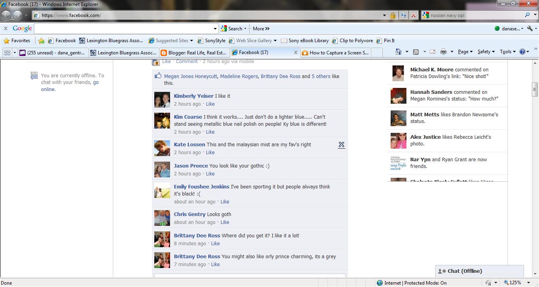539x287 pixels.
Task: Open the Quick Tabs grid icon
Action: coord(7,52)
